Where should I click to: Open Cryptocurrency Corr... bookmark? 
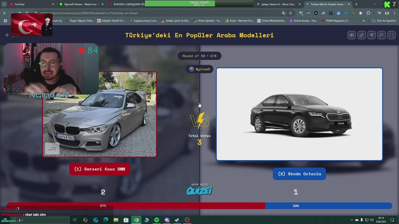[143, 21]
